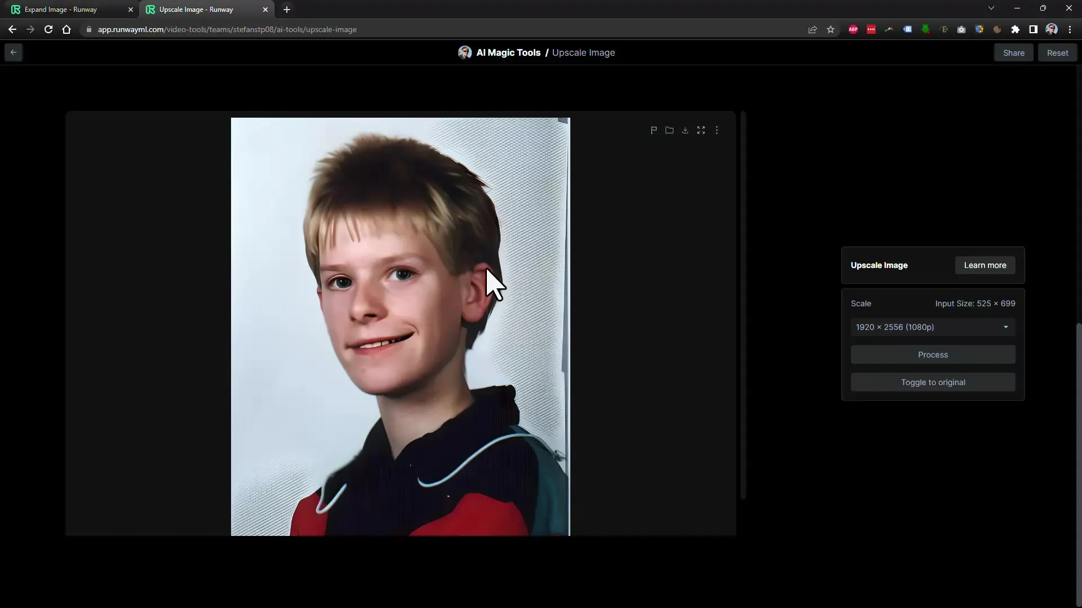Click the folder icon on image toolbar

pyautogui.click(x=669, y=130)
